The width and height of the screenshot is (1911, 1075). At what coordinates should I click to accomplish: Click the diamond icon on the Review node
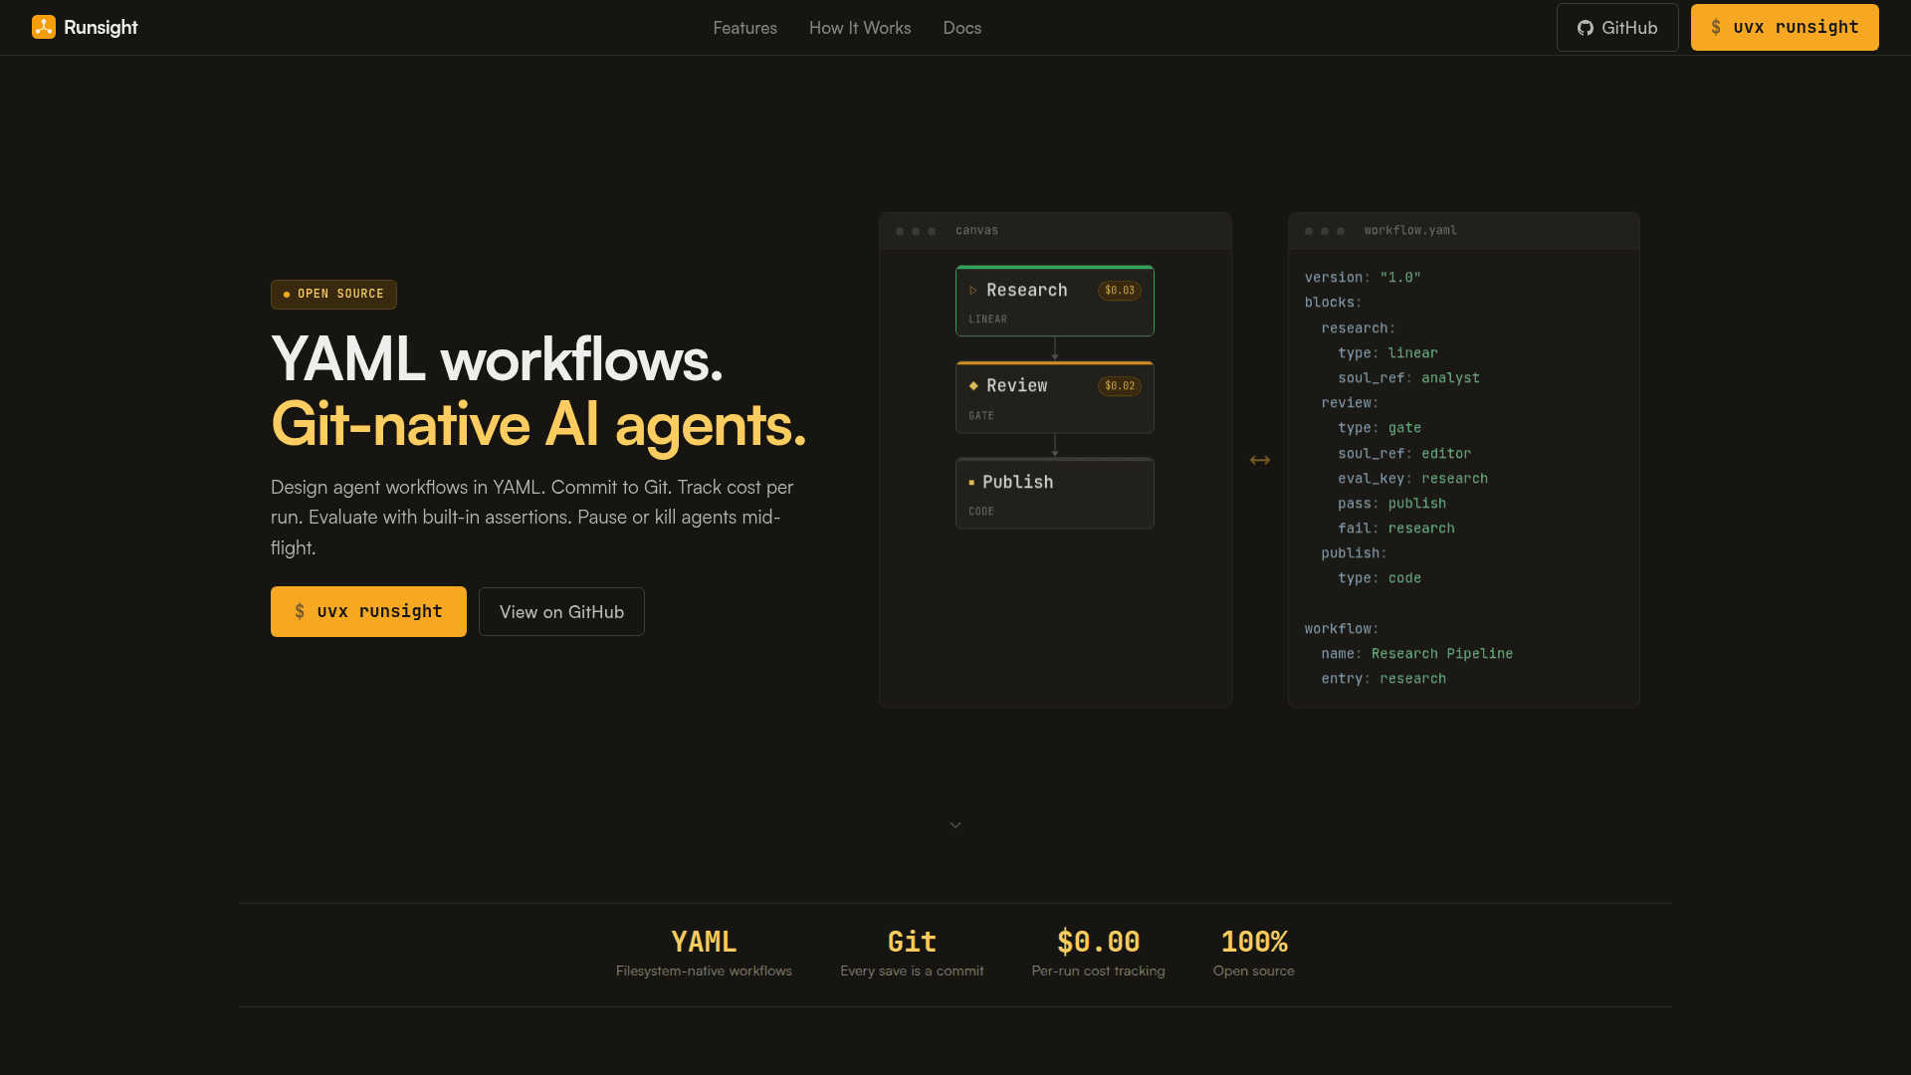tap(973, 385)
